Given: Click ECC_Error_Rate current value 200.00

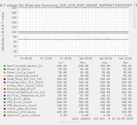Looking at the screenshot, I should click(x=62, y=99).
